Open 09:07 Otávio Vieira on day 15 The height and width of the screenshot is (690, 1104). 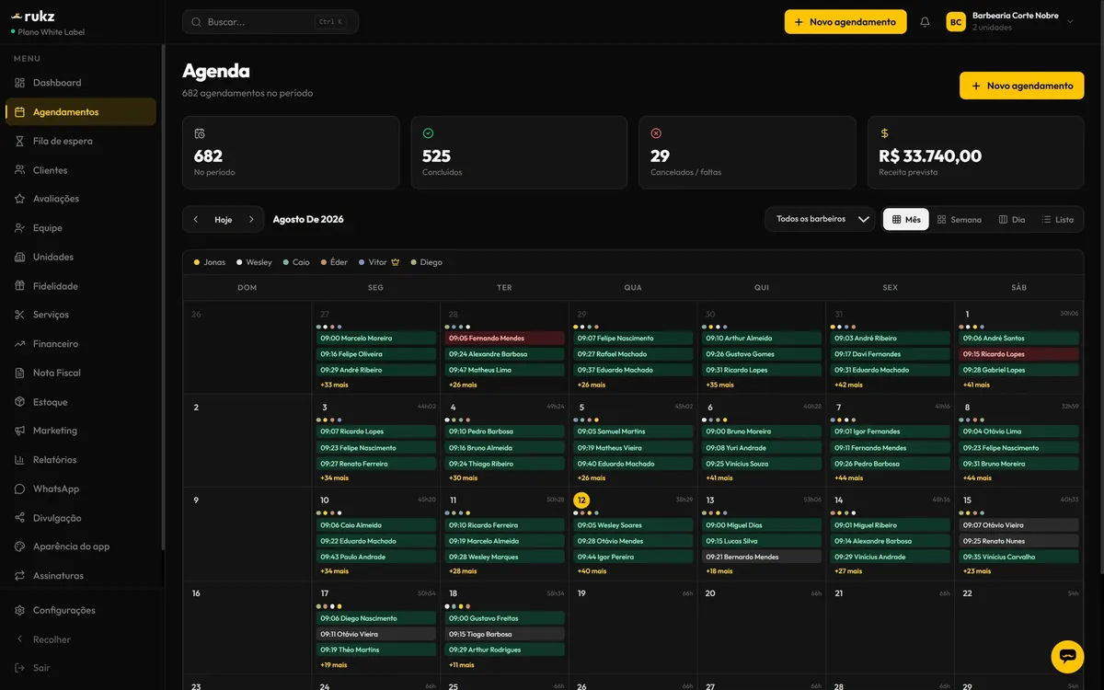point(1019,525)
